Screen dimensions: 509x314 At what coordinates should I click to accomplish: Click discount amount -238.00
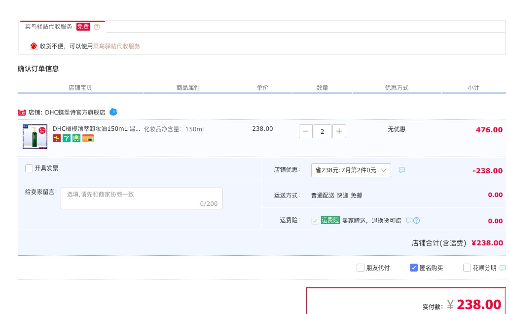click(x=487, y=171)
